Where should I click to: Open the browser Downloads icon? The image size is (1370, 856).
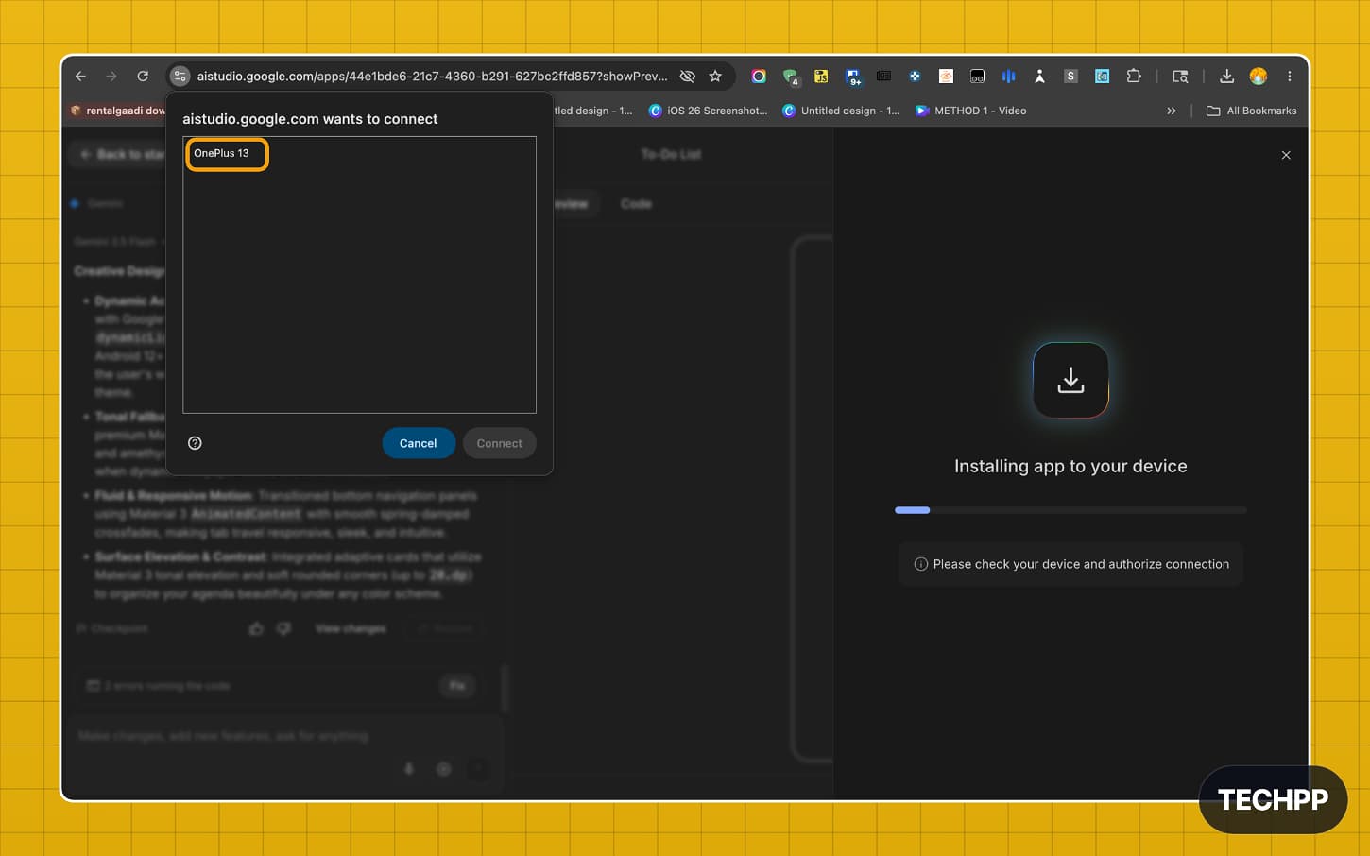(x=1226, y=77)
